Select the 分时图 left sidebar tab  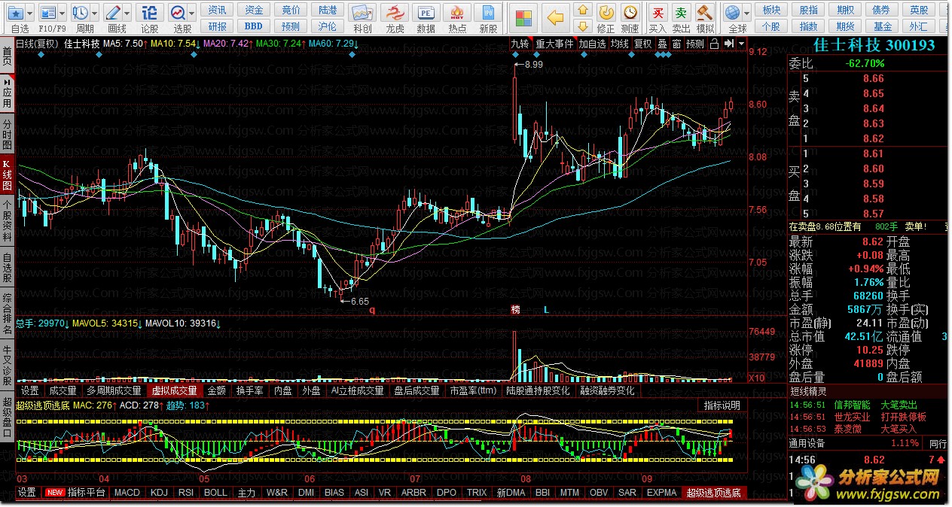(7, 134)
